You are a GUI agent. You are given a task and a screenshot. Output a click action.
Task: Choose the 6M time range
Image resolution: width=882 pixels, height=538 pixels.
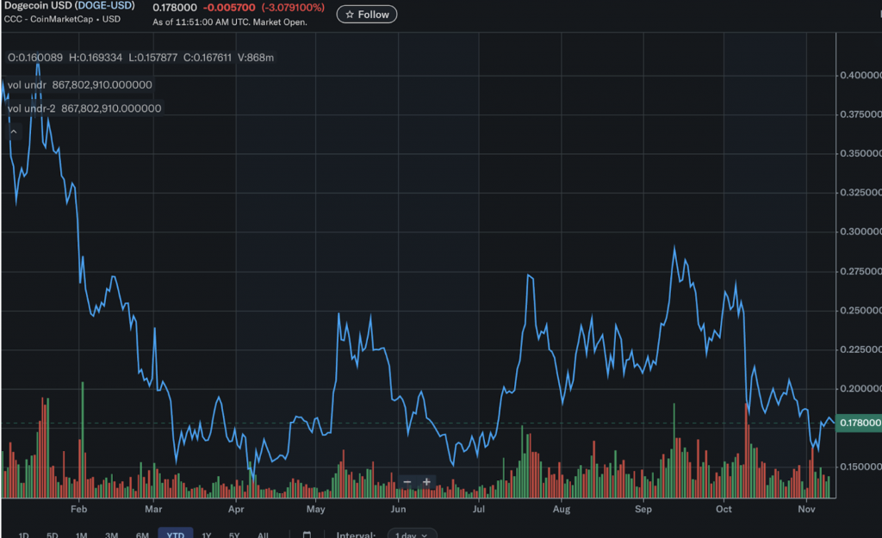pos(142,535)
